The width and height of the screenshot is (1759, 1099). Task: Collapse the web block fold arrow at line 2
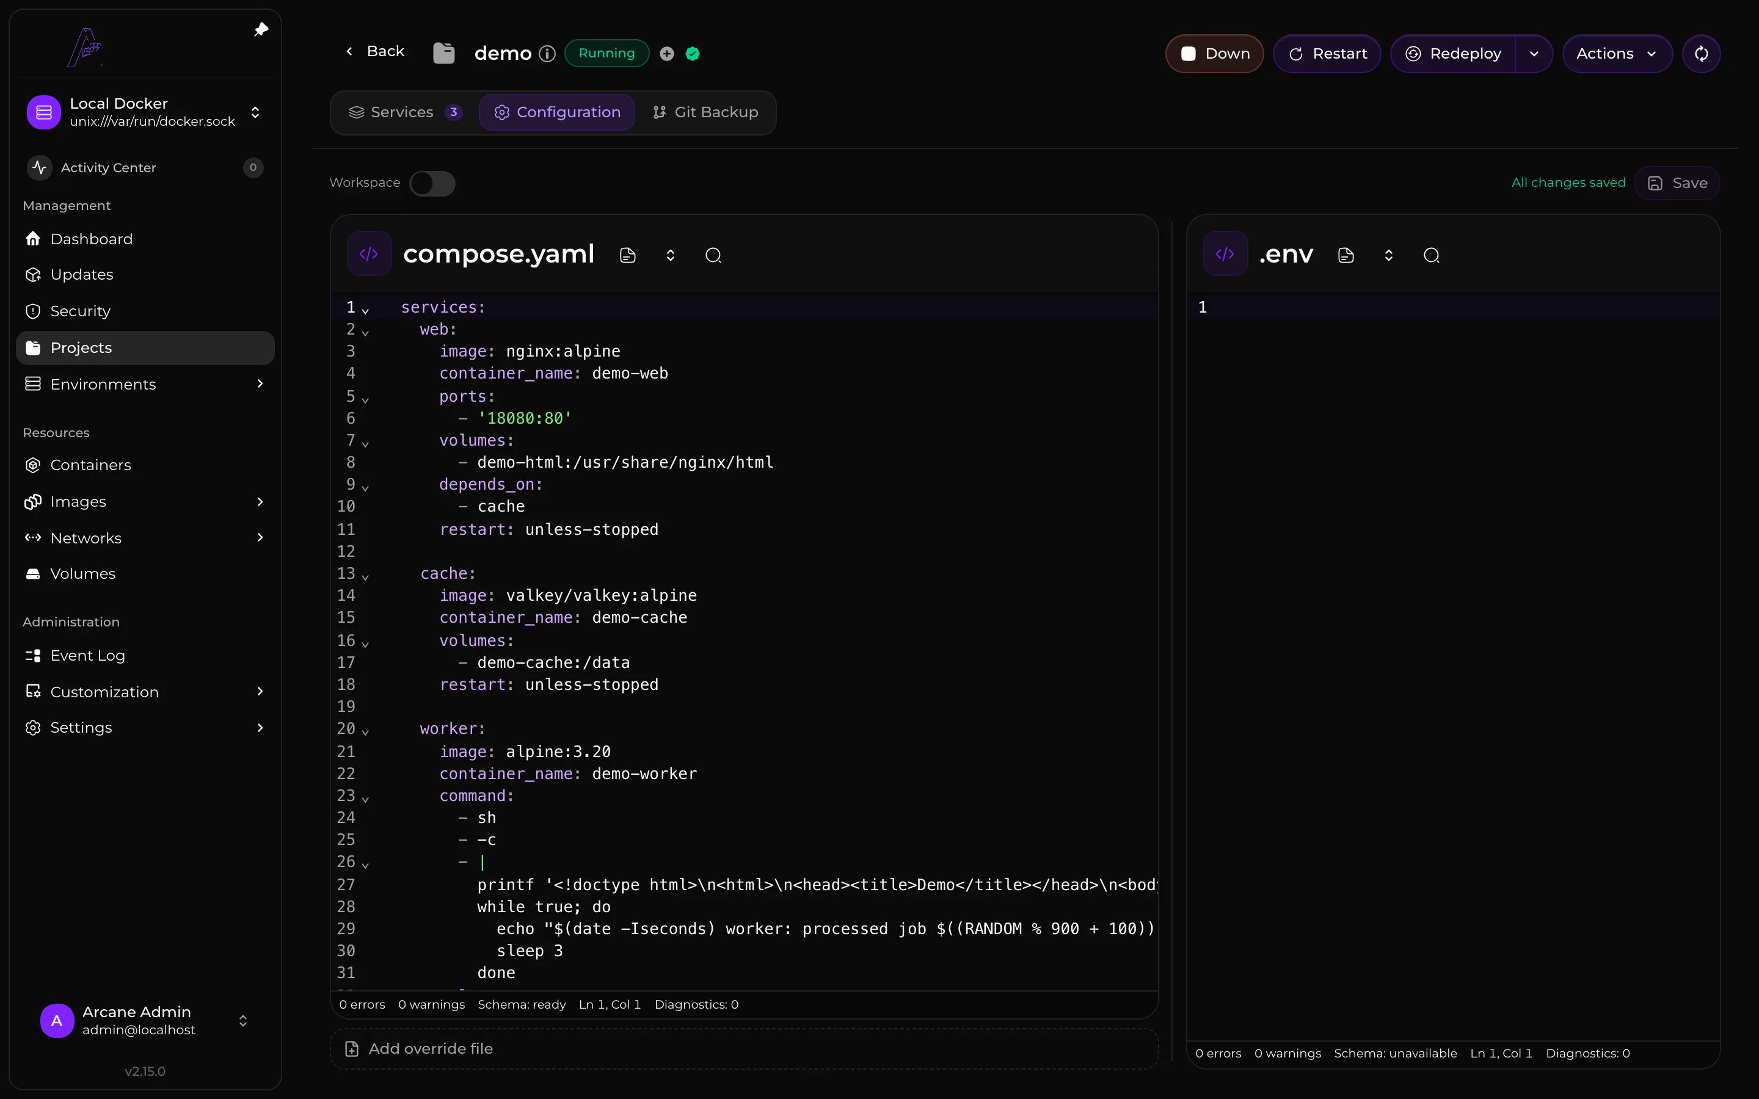point(366,332)
